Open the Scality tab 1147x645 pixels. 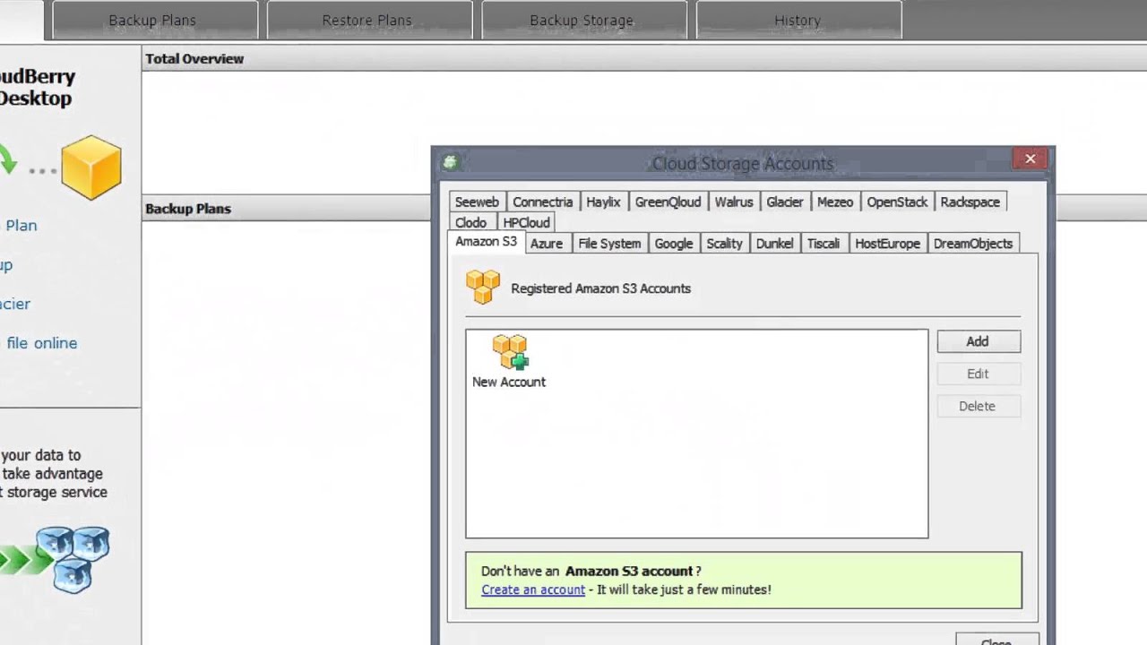click(725, 244)
